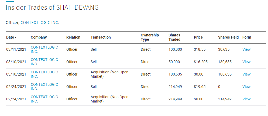View form for 03/11/2021 sell trade
Image resolution: width=268 pixels, height=116 pixels.
pos(246,49)
